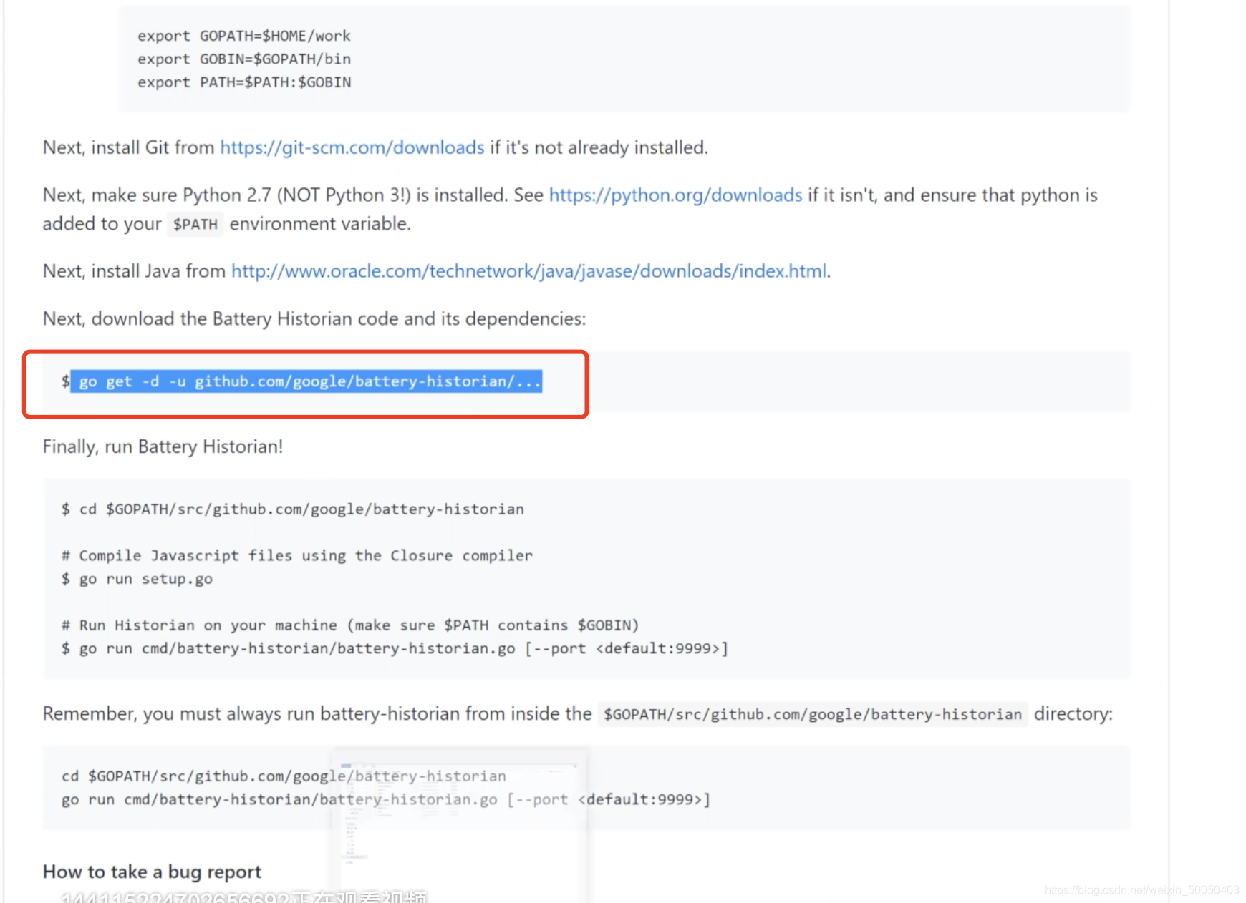The image size is (1246, 903).
Task: Open the python.org/downloads link
Action: coord(675,195)
